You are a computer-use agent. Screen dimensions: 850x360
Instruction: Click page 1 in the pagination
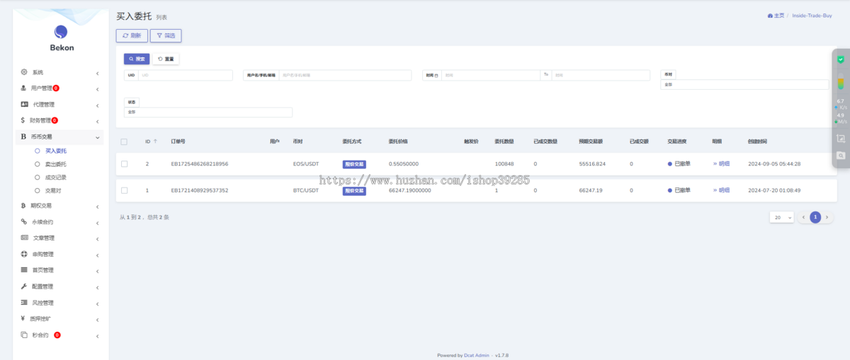(x=815, y=217)
